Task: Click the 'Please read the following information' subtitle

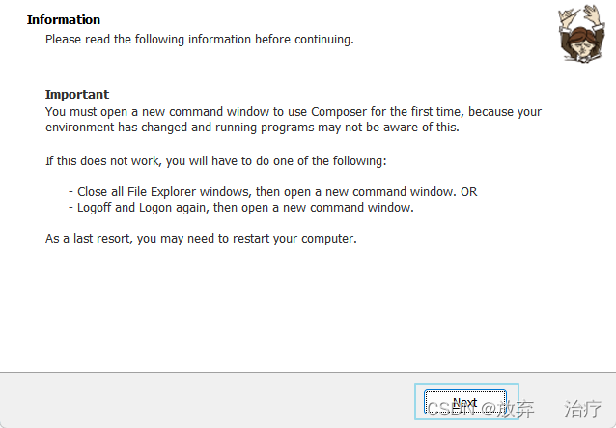Action: pos(200,40)
